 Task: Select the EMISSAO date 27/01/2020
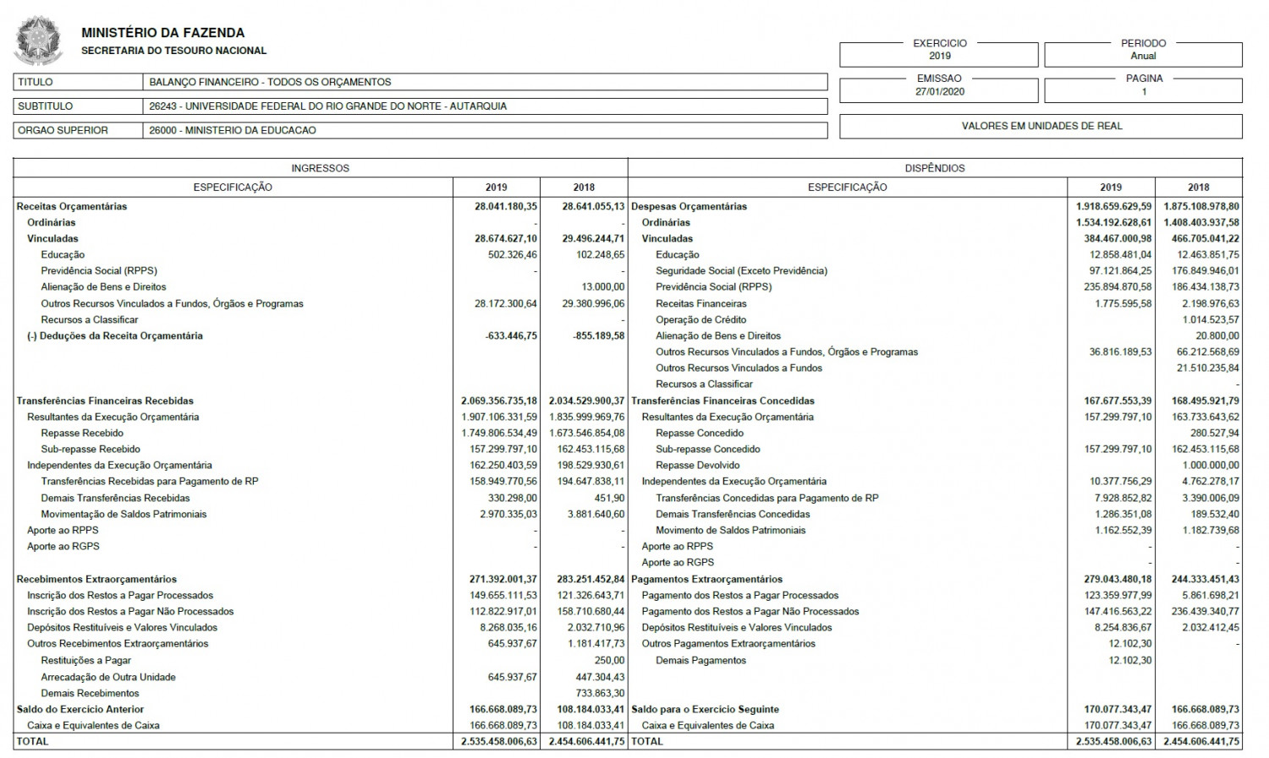[x=939, y=91]
